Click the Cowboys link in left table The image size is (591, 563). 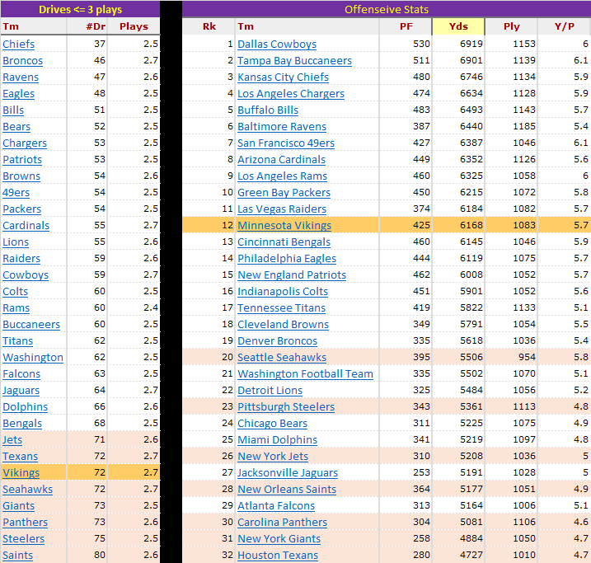coord(26,275)
